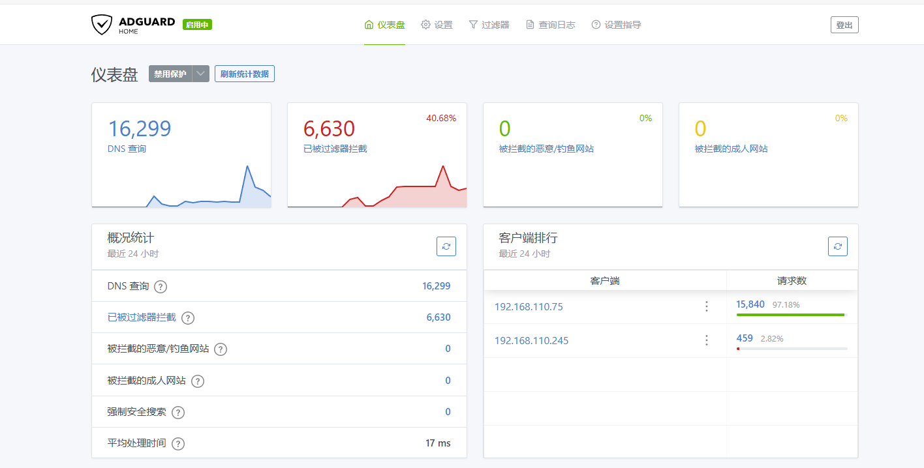
Task: Click help icon beside 被拦截的恶意/钓鱼网站 row
Action: coord(221,349)
